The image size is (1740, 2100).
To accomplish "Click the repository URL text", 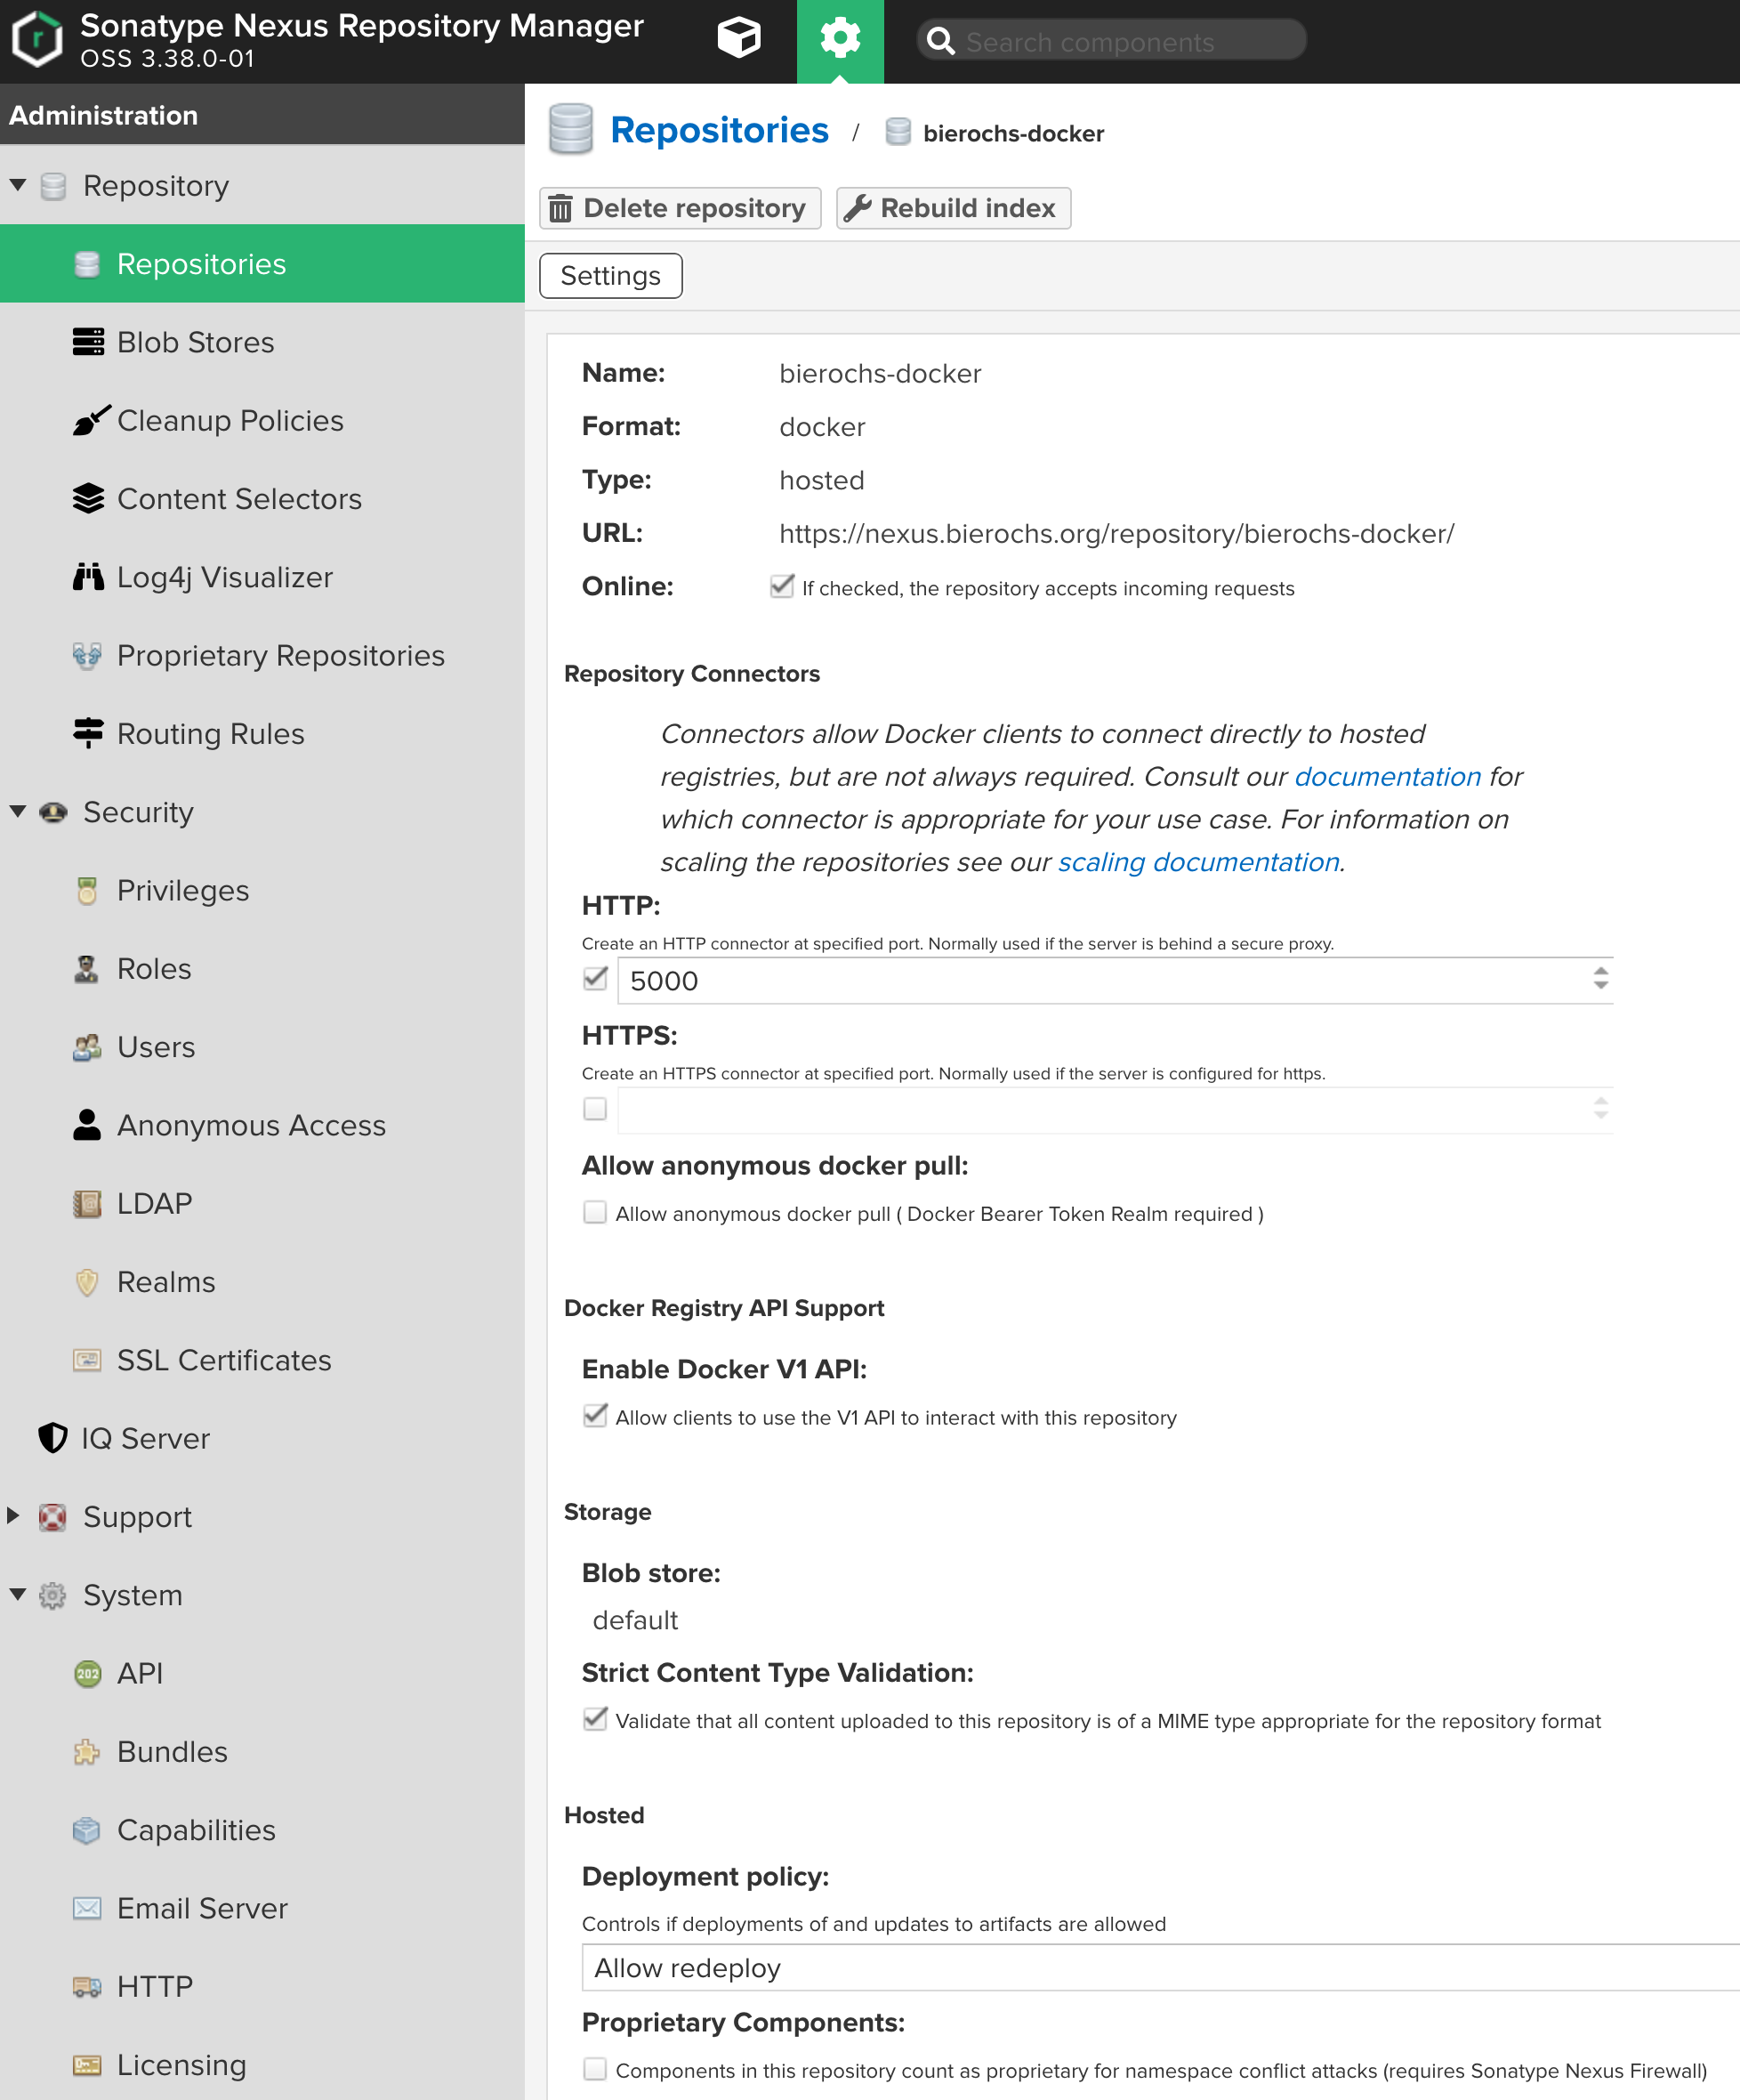I will point(1116,533).
